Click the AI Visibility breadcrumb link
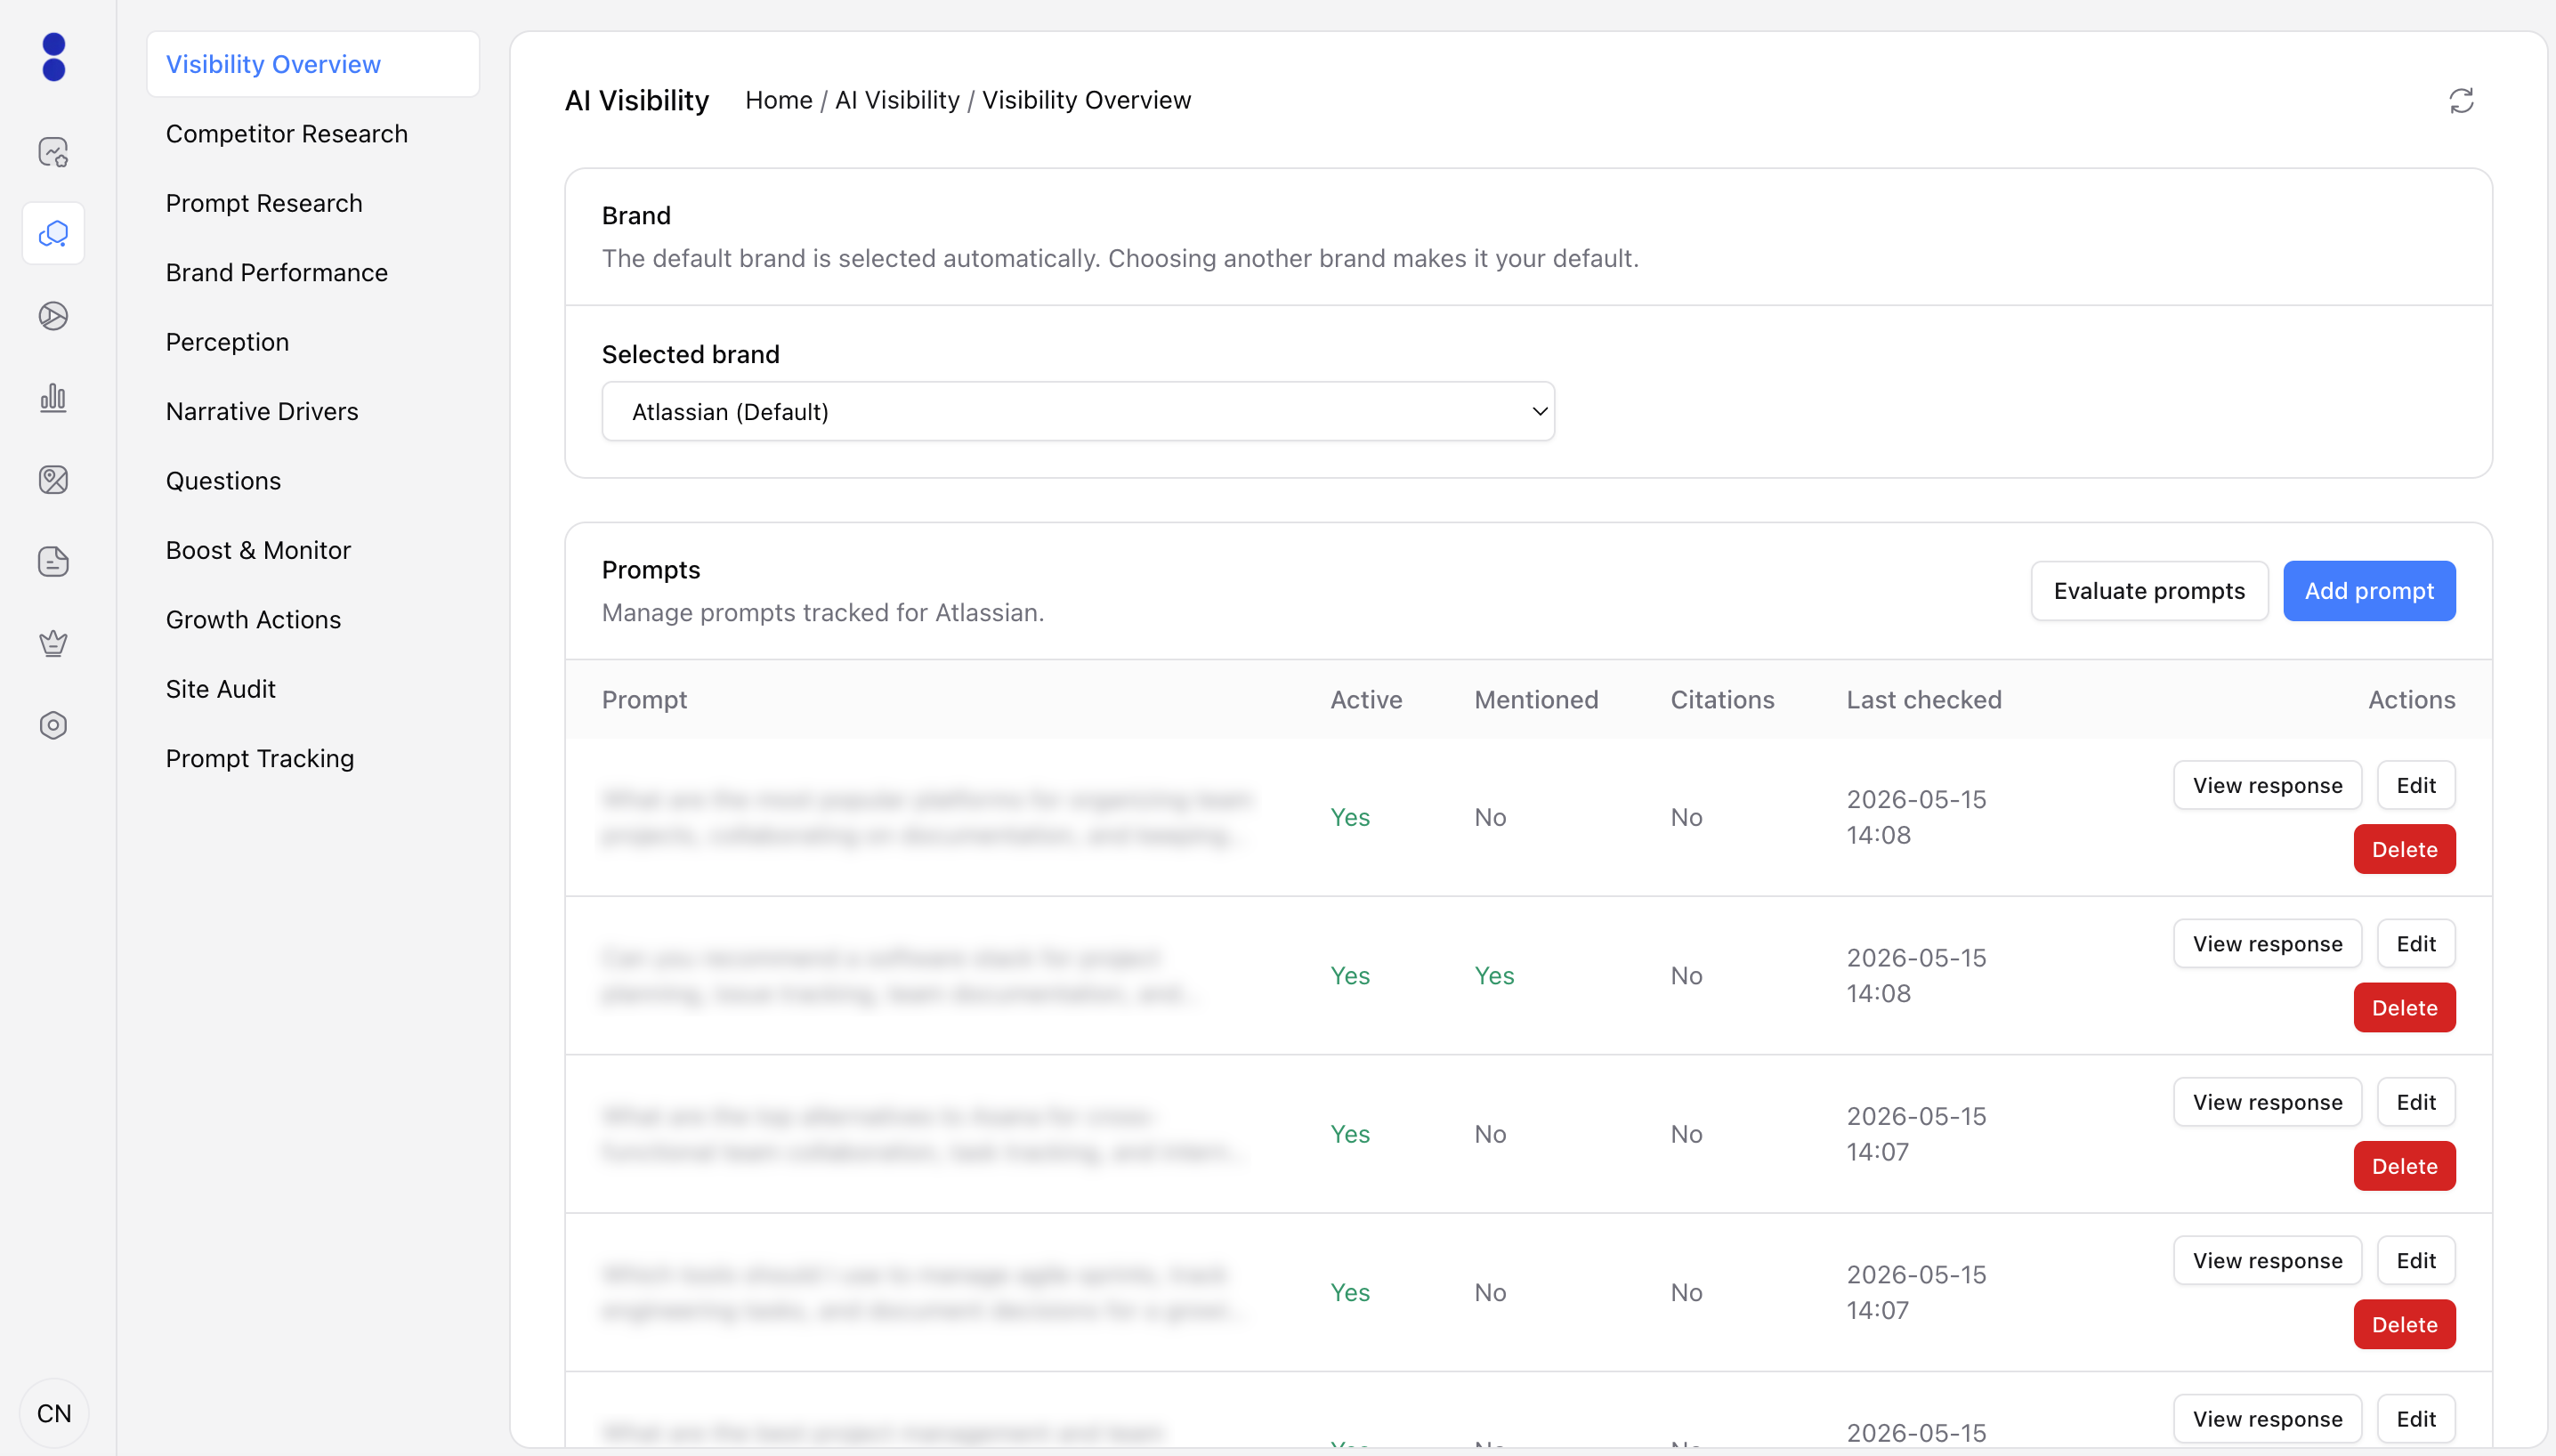Viewport: 2556px width, 1456px height. [897, 100]
